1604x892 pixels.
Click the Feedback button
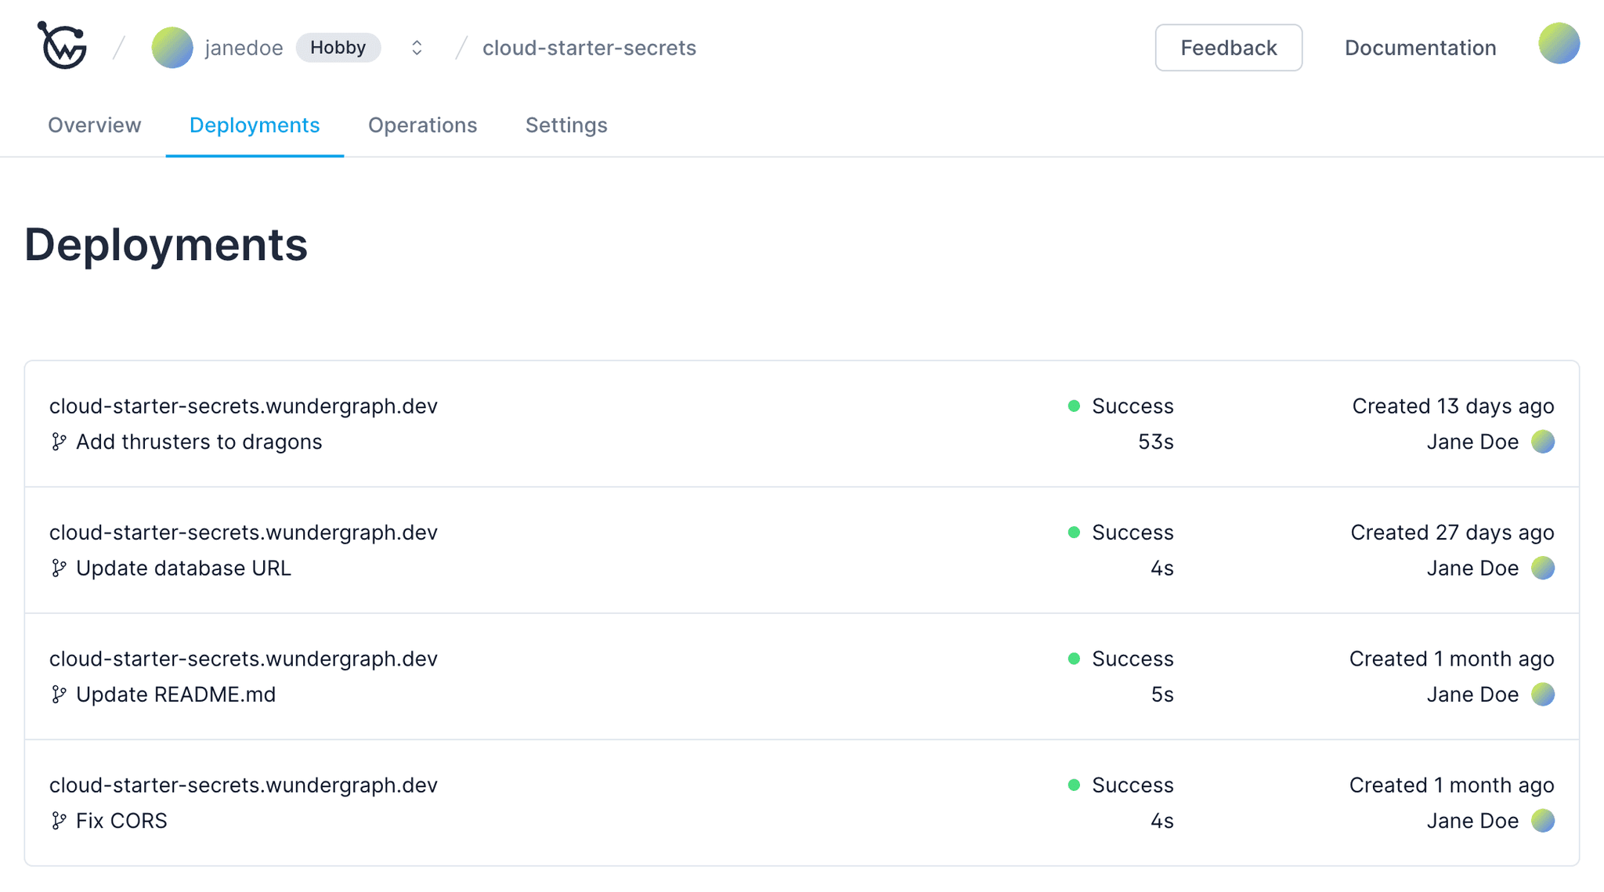coord(1228,47)
